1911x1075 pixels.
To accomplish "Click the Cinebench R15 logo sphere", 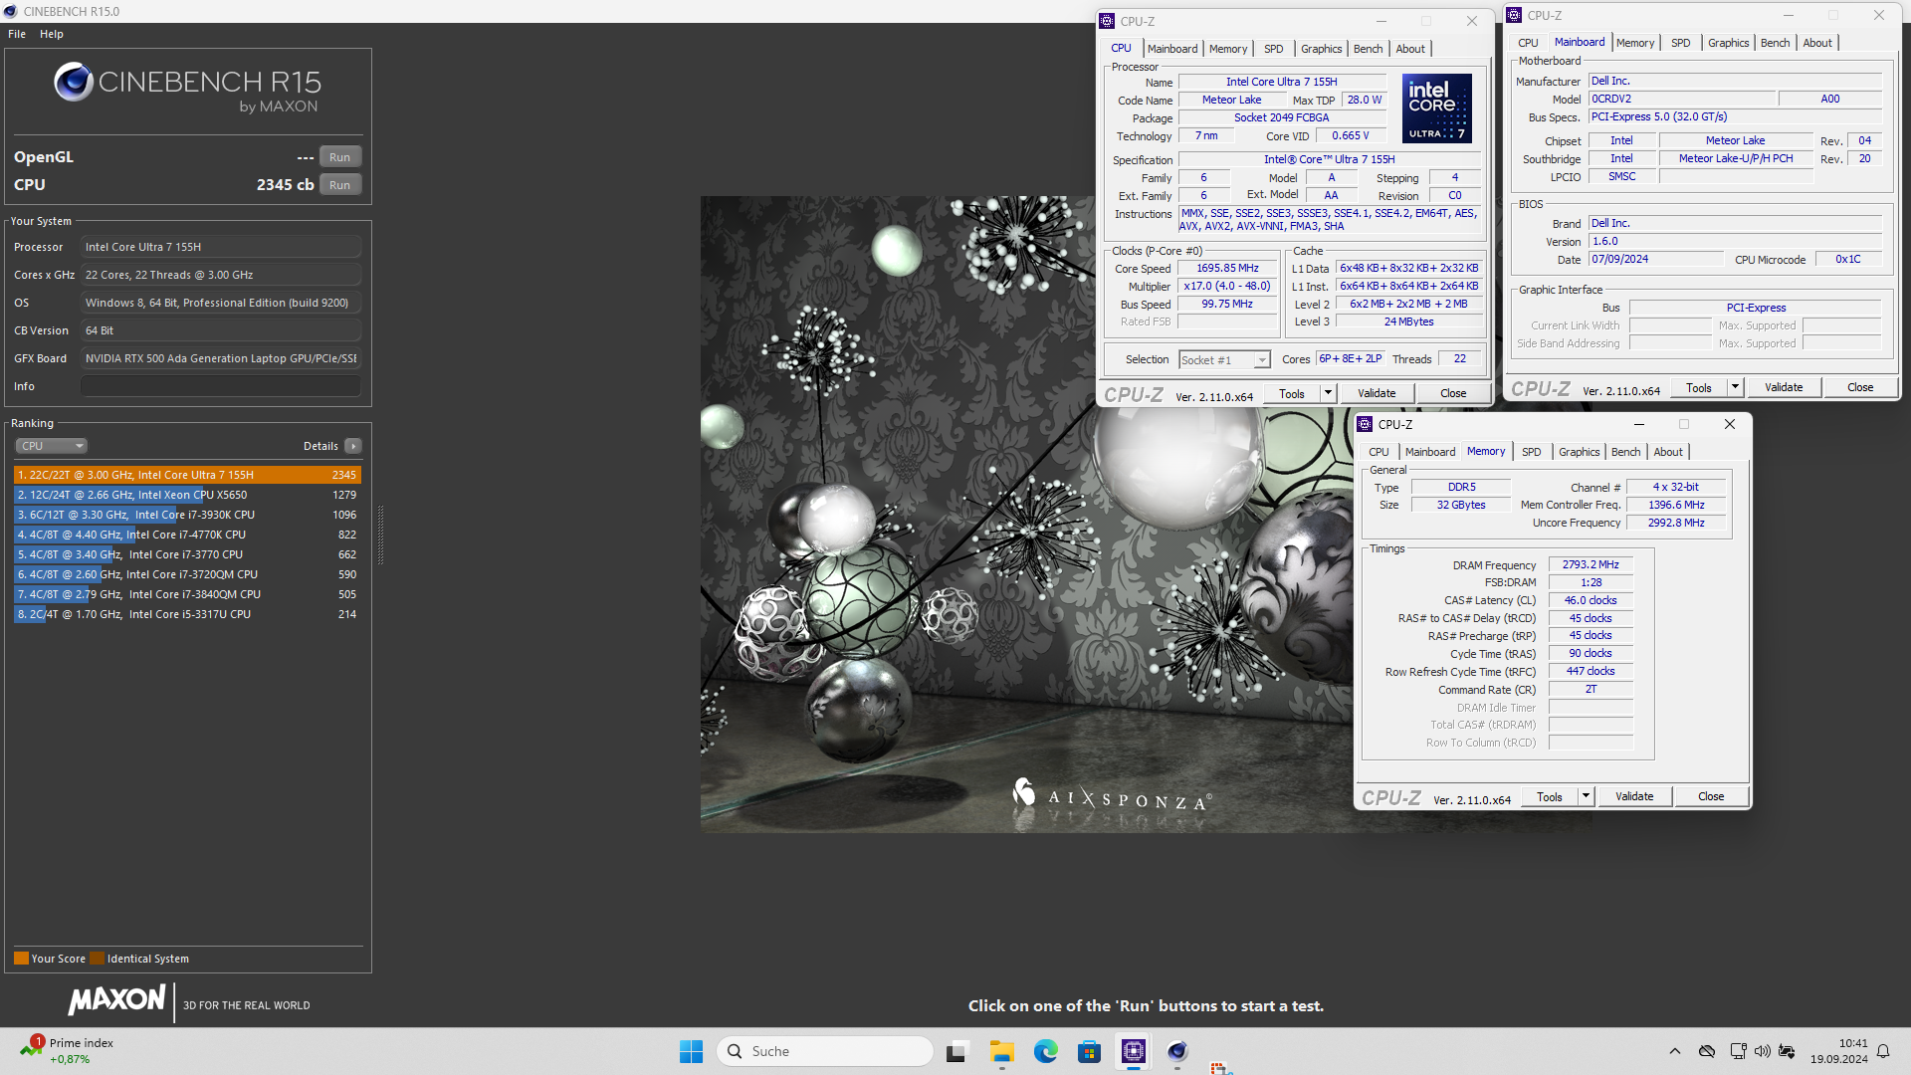I will pos(74,83).
